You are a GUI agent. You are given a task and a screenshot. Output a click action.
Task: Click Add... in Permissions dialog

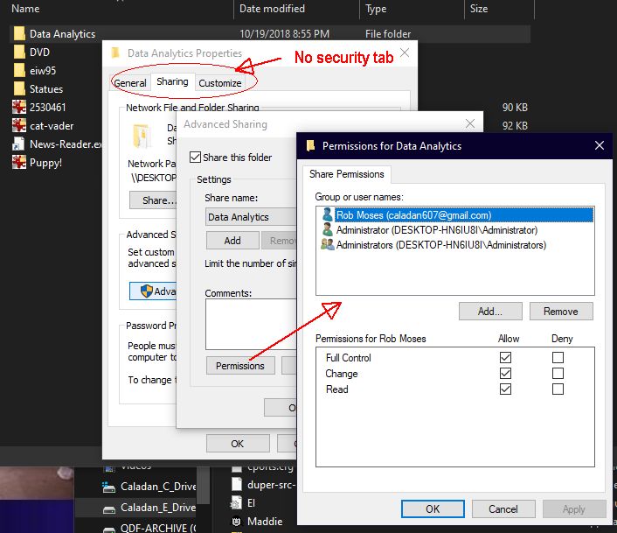click(x=490, y=312)
